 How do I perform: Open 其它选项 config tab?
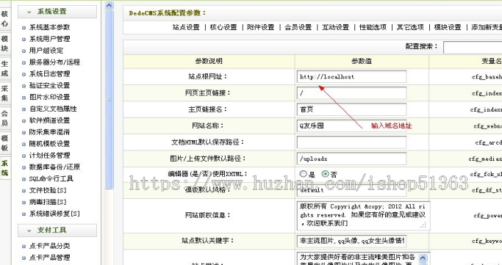(x=410, y=27)
